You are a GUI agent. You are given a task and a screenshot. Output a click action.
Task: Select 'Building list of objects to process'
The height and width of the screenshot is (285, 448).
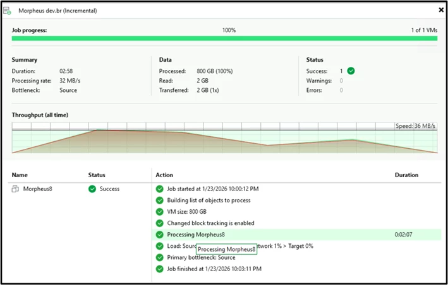pyautogui.click(x=209, y=201)
